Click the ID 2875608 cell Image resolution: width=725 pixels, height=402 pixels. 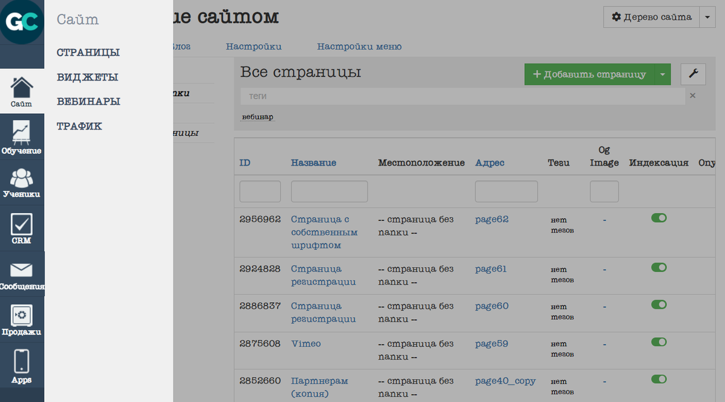pos(260,344)
